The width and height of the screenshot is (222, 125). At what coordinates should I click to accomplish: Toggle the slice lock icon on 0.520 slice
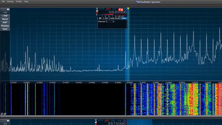coord(97,11)
